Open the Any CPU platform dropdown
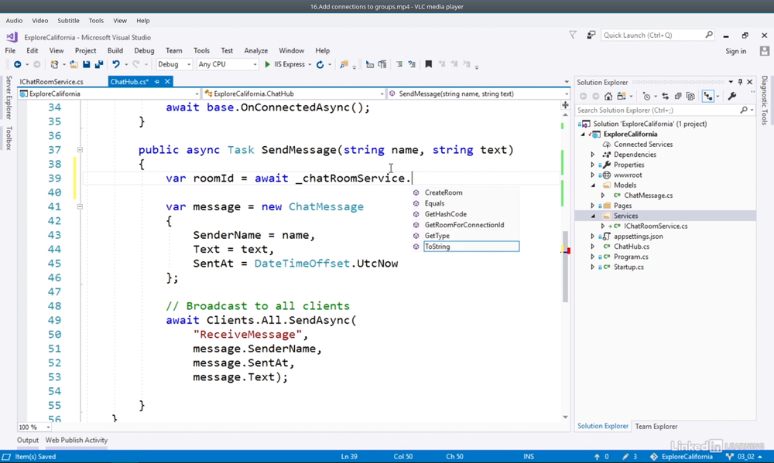774x463 pixels. coord(227,65)
